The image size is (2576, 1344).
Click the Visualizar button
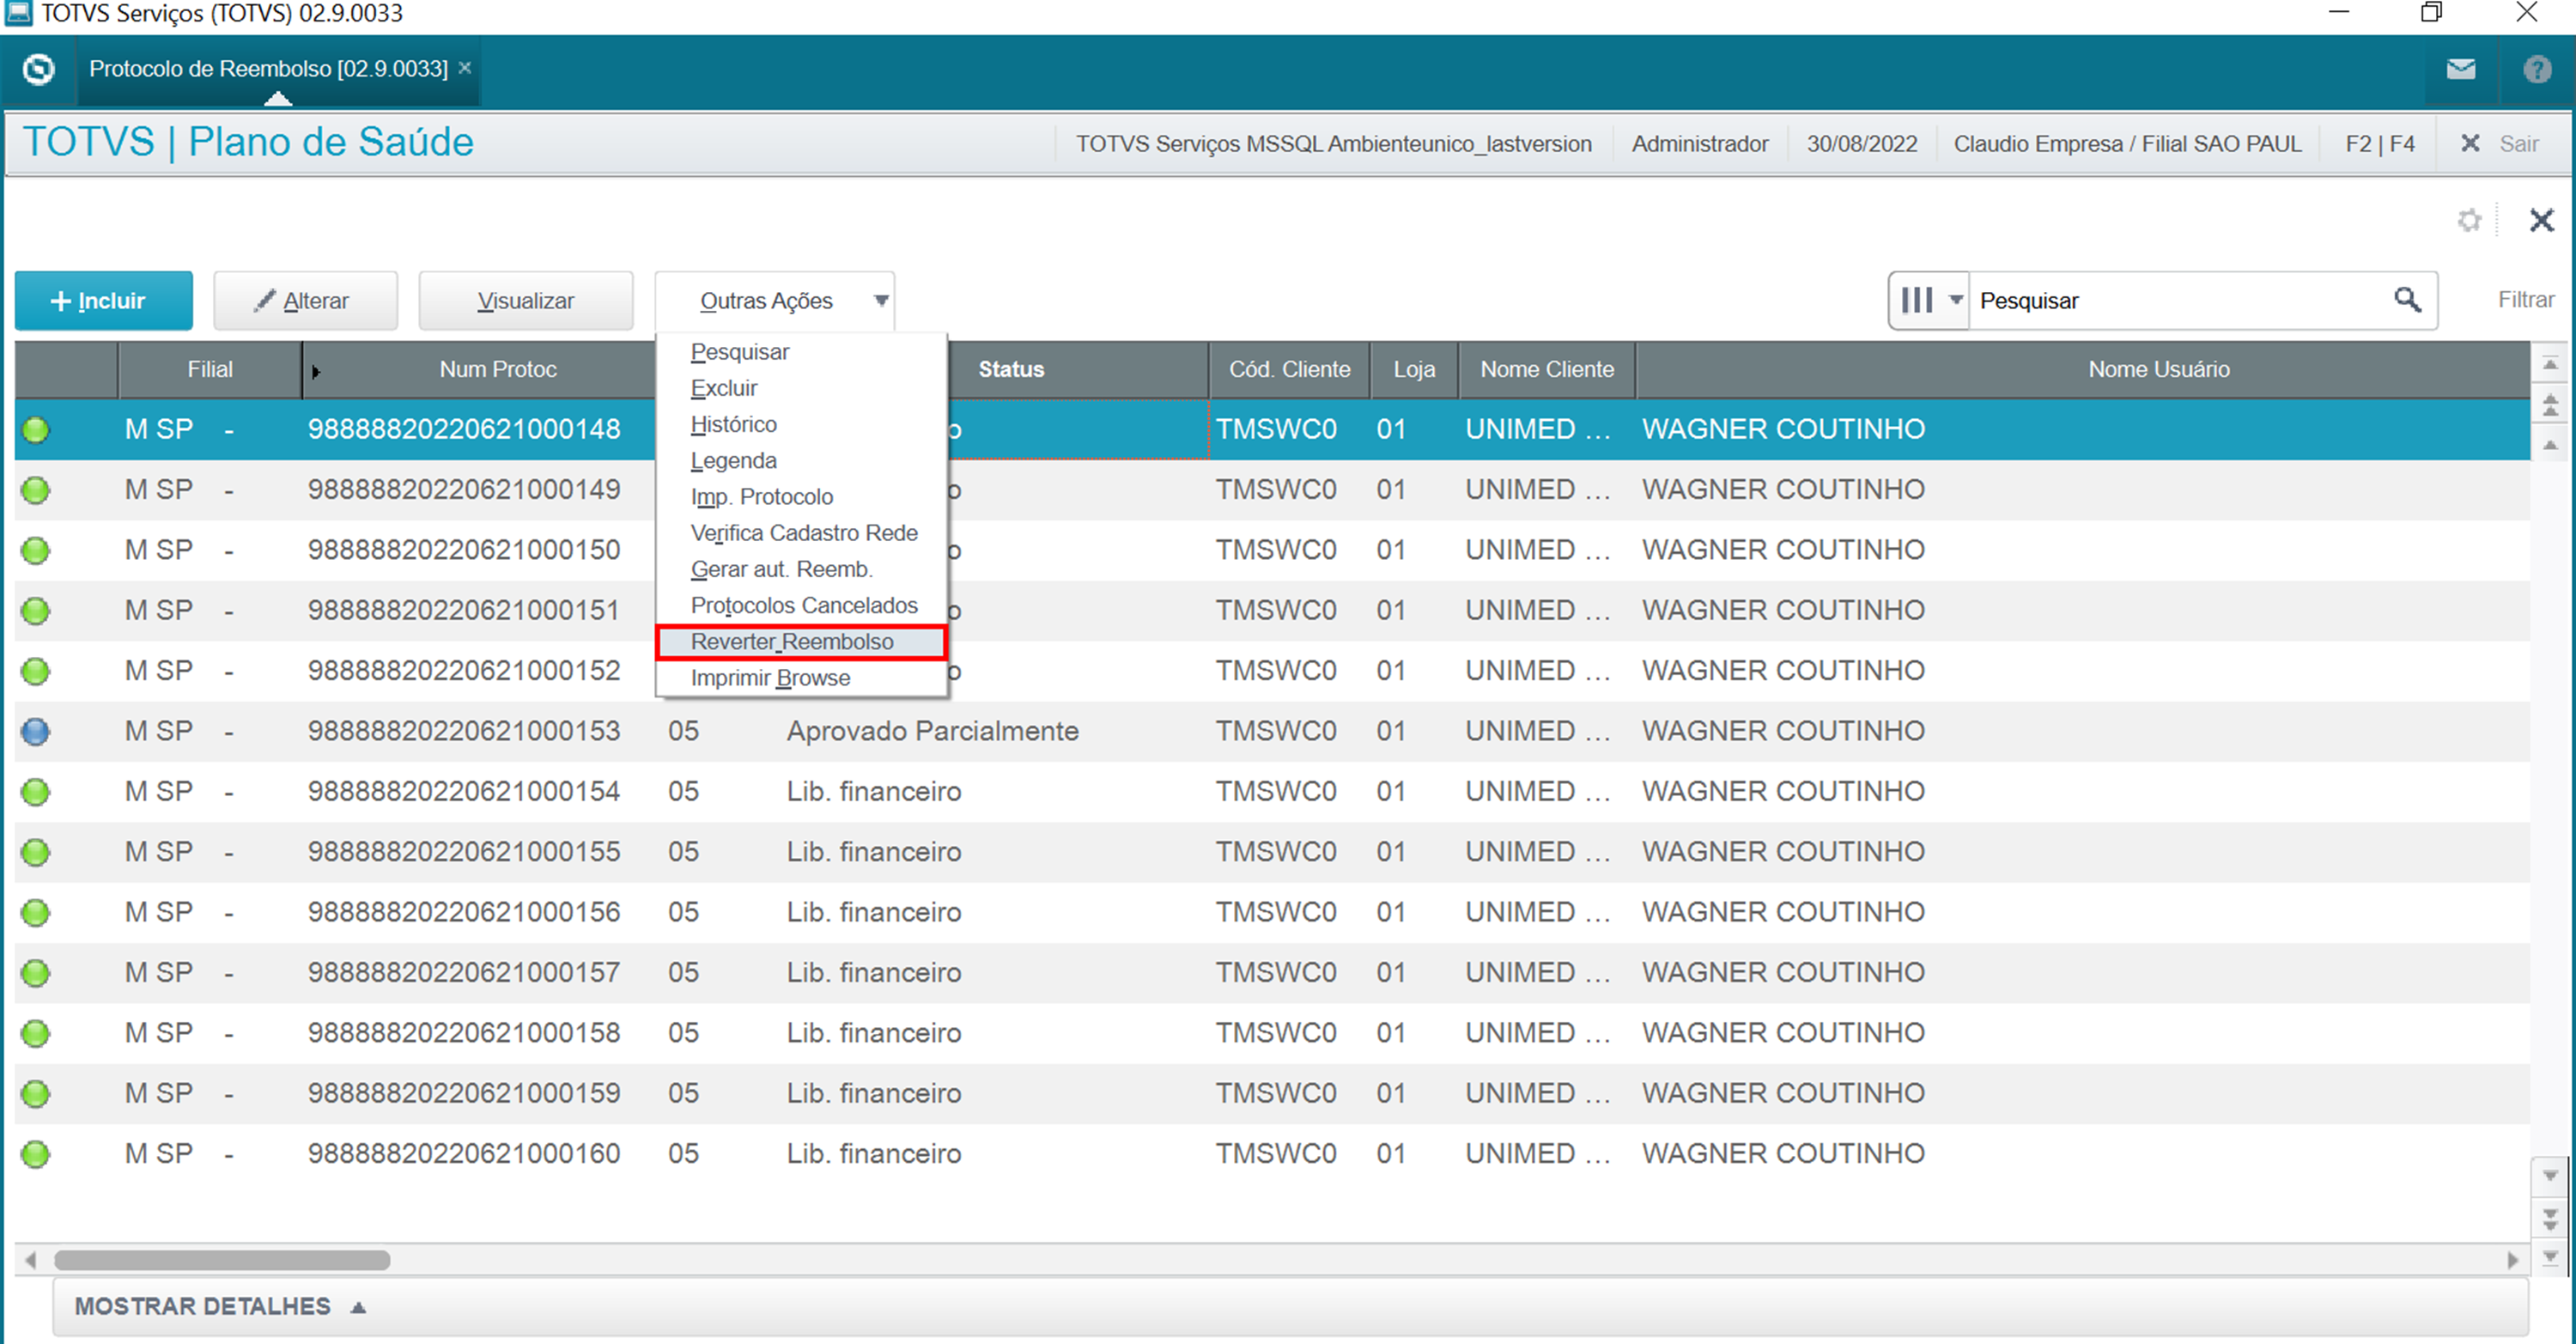pos(525,300)
